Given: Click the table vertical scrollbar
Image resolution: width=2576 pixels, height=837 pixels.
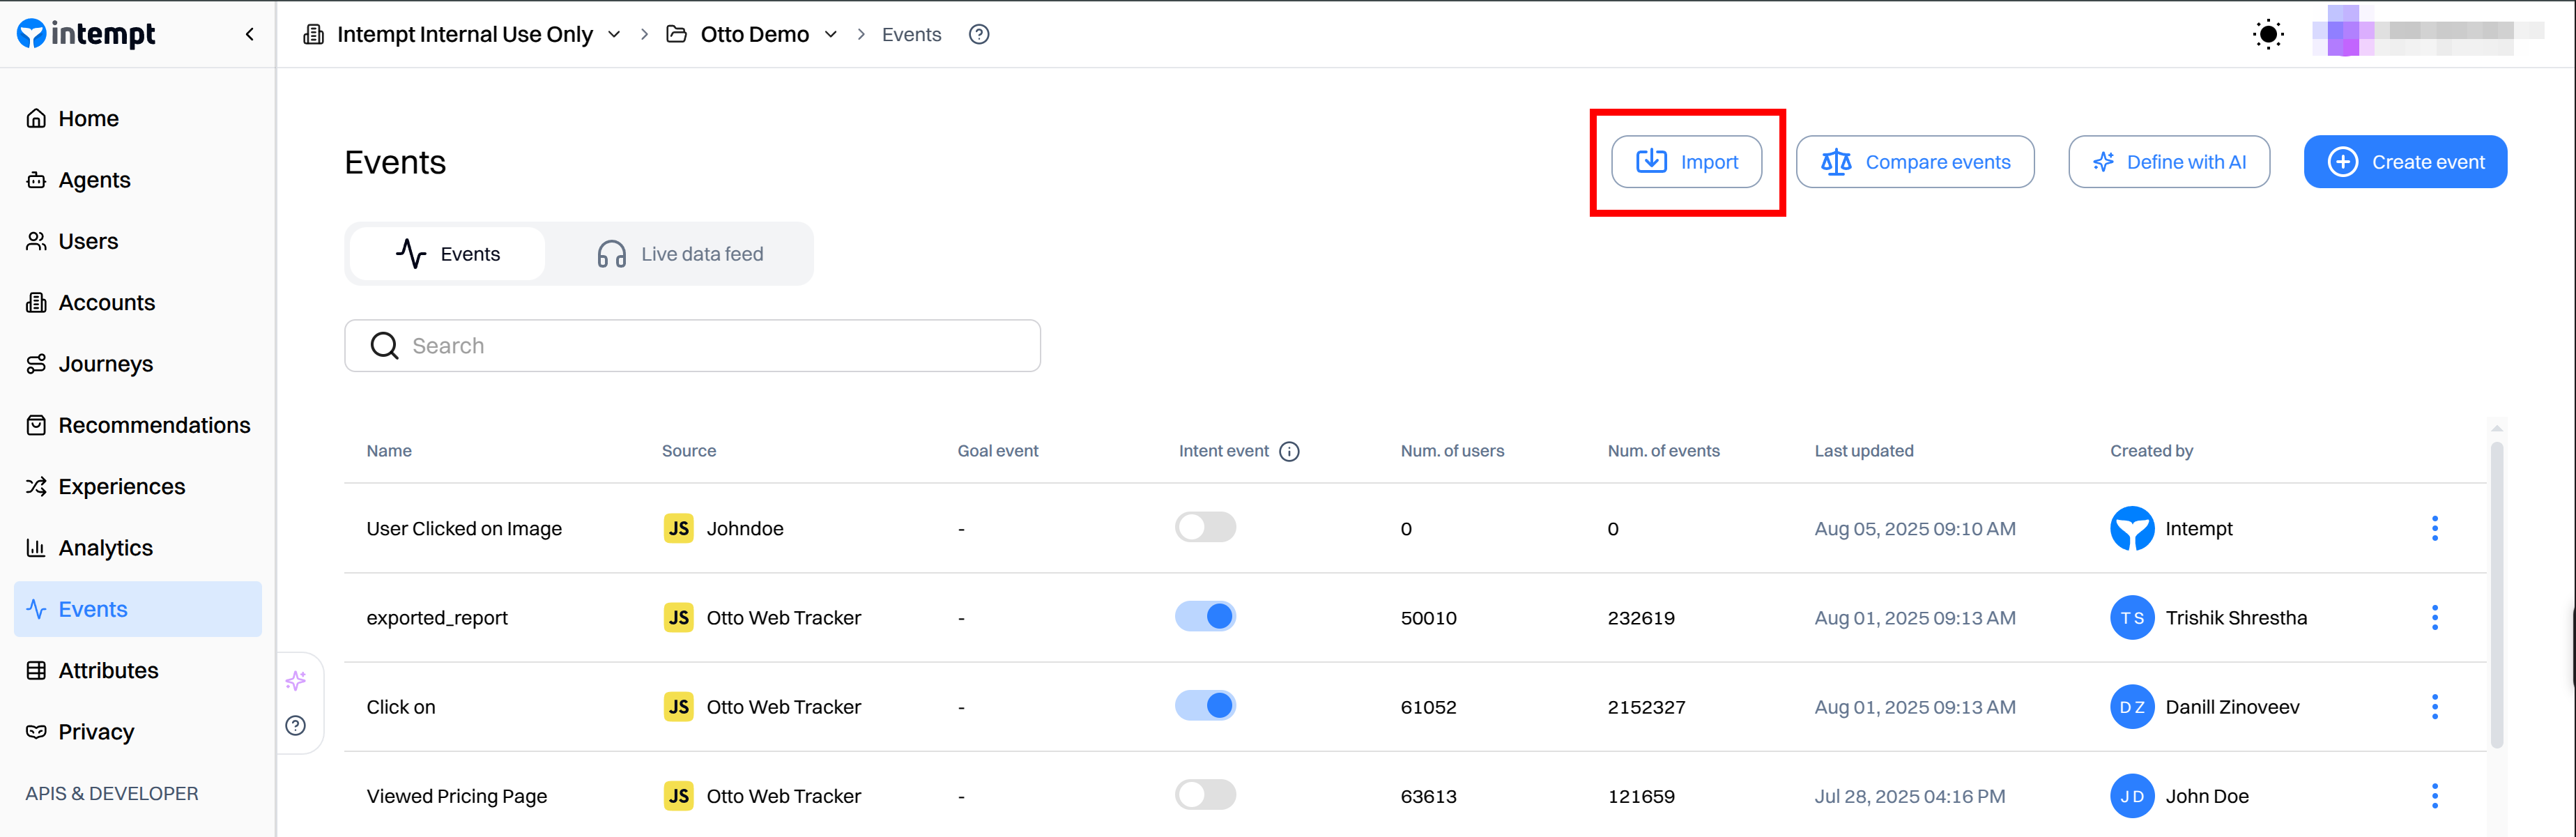Looking at the screenshot, I should (x=2496, y=596).
